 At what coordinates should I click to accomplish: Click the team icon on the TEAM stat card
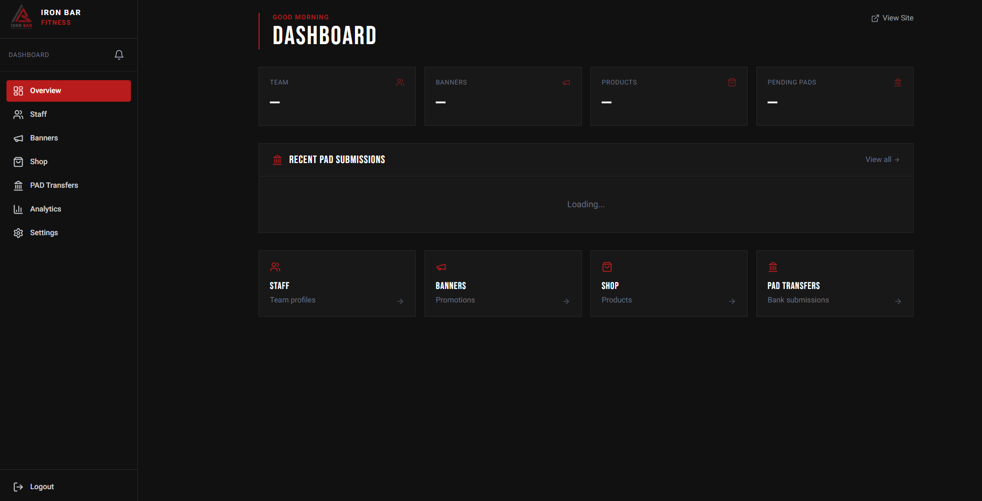click(400, 82)
